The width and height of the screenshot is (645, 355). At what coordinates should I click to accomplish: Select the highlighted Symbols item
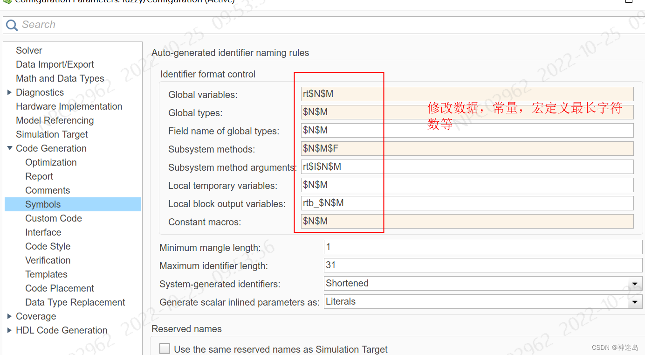(73, 204)
